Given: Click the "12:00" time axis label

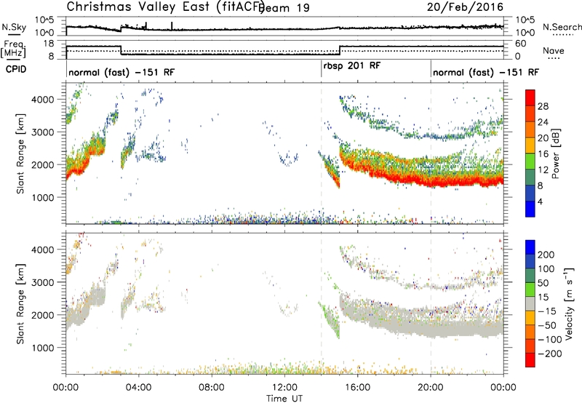Looking at the screenshot, I should (284, 388).
